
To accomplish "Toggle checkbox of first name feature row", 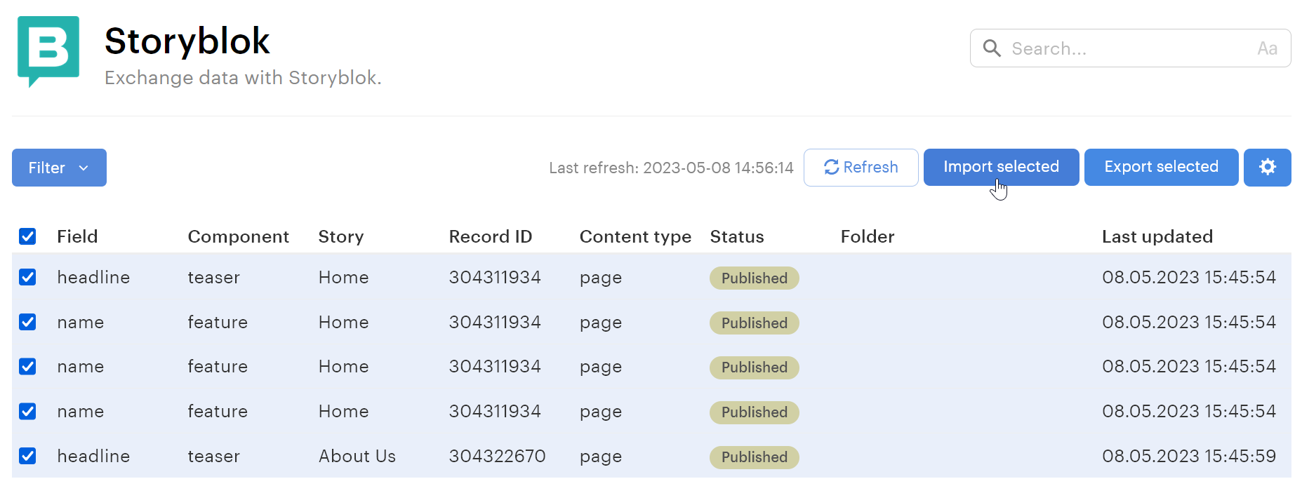I will [27, 322].
